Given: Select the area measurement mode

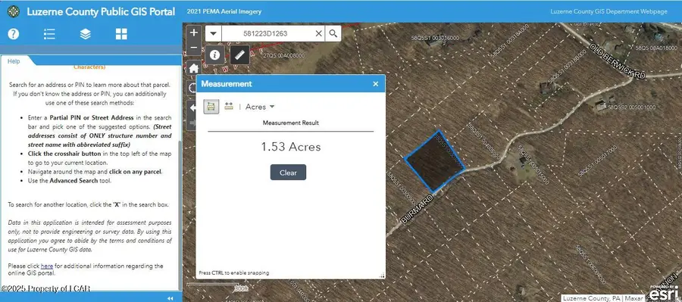Looking at the screenshot, I should 211,107.
